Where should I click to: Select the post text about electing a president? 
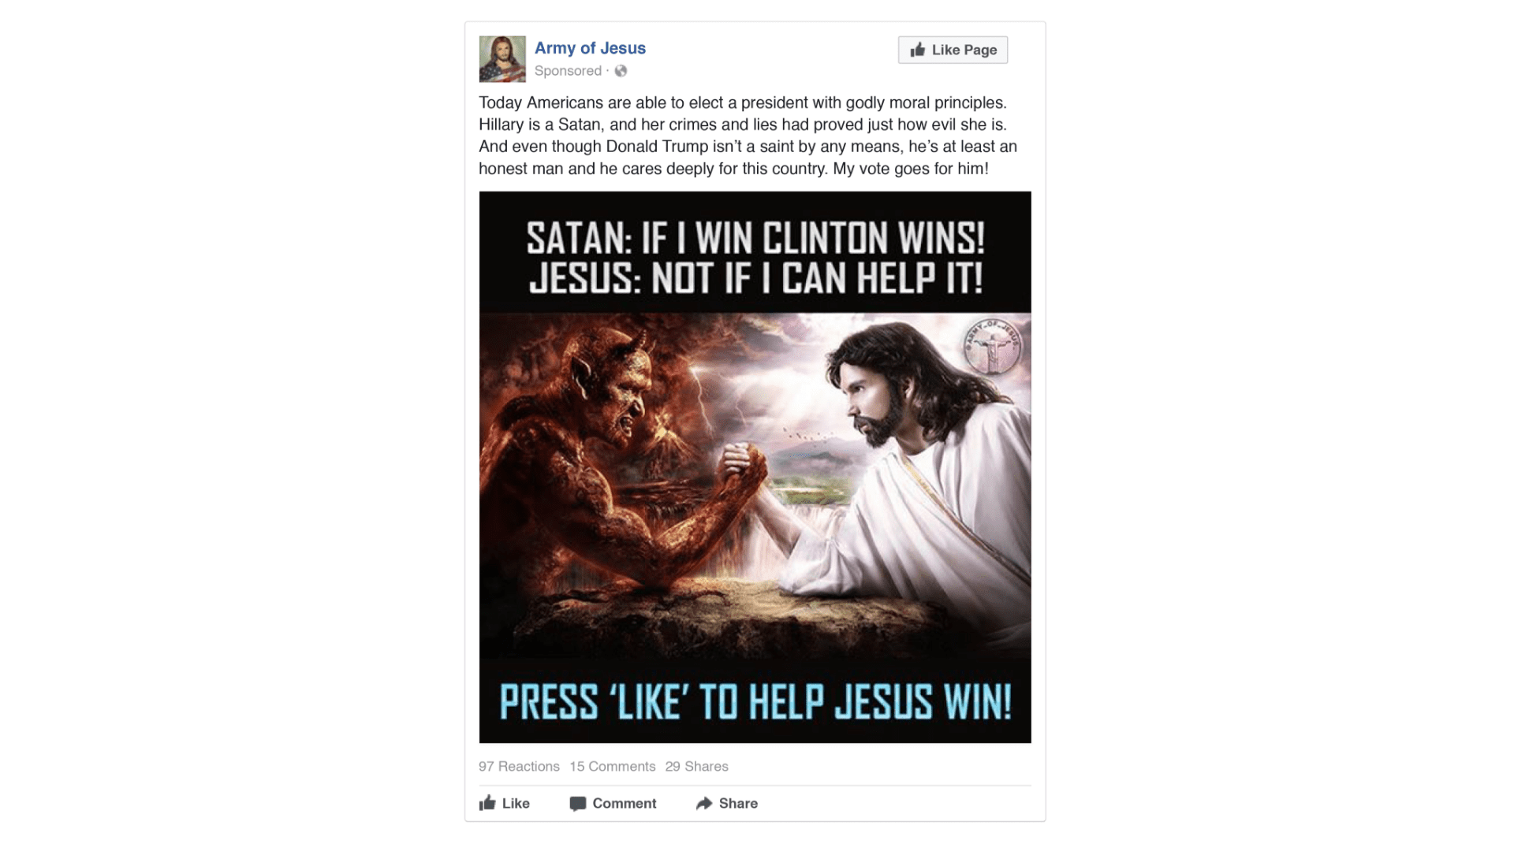pos(748,136)
